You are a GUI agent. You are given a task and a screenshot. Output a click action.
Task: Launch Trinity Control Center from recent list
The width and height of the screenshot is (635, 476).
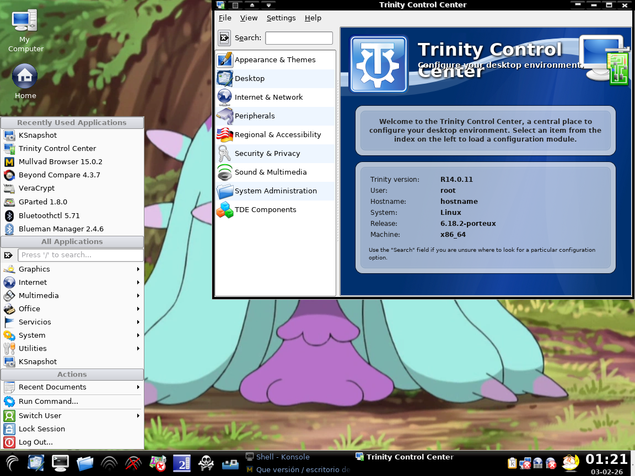(72, 149)
